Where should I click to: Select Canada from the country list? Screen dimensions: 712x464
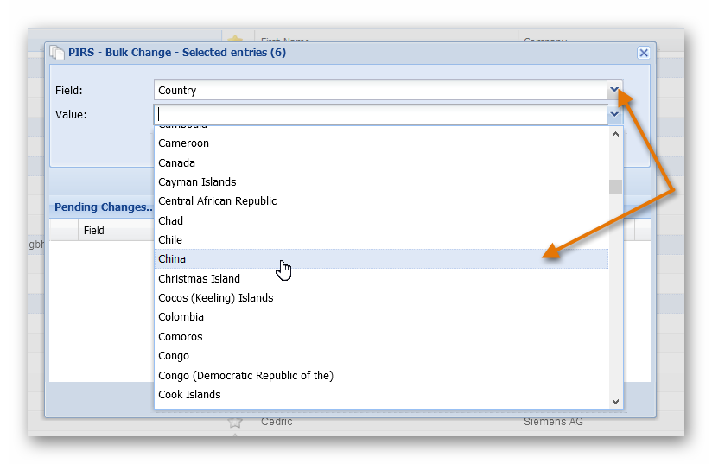[x=176, y=162]
